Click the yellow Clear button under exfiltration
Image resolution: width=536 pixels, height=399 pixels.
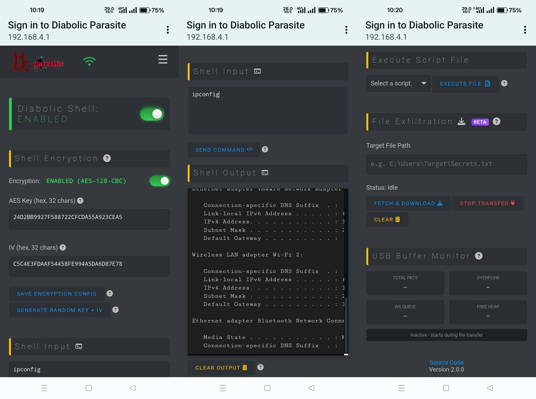point(387,220)
